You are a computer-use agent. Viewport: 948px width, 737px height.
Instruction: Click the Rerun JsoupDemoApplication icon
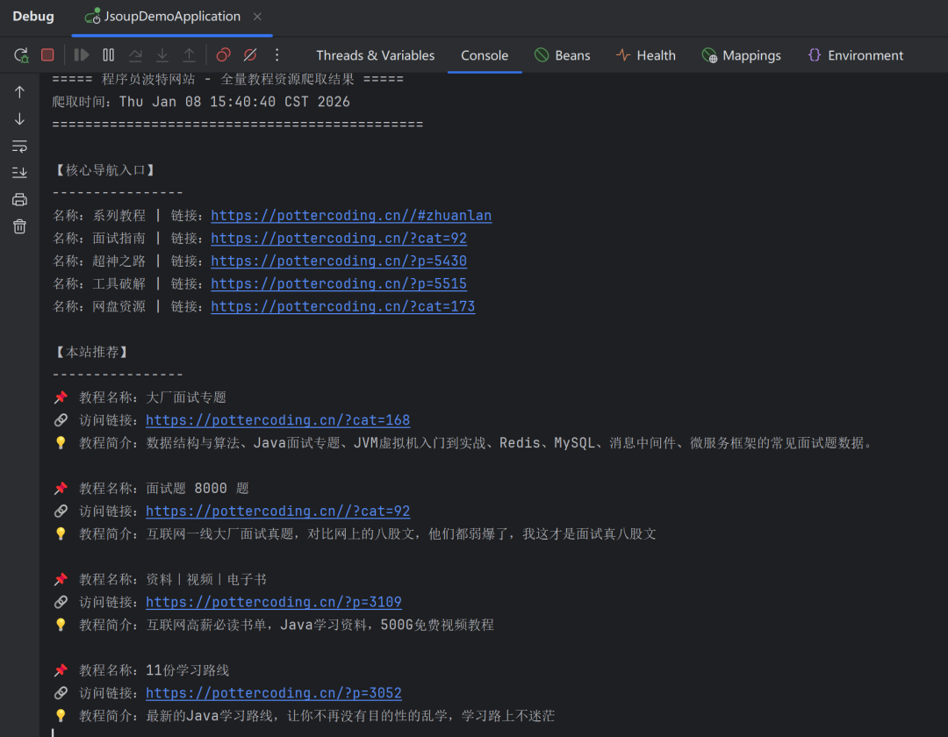point(21,55)
